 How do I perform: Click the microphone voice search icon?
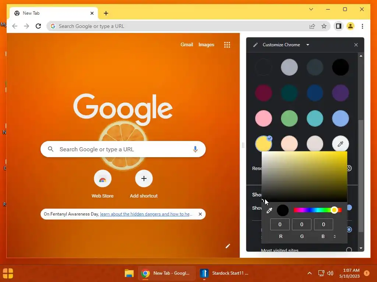tap(195, 149)
